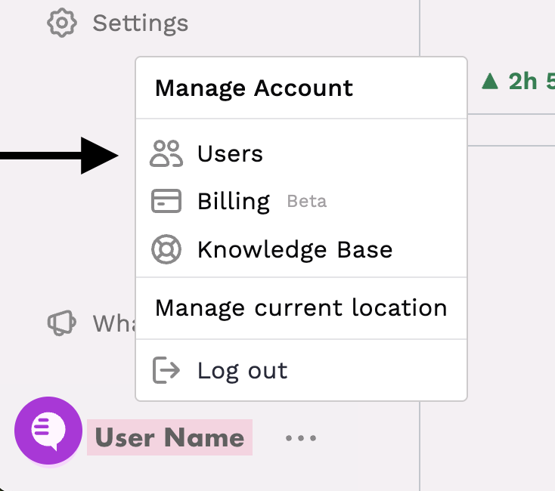Screen dimensions: 555x491
Task: Click the User Name label
Action: (169, 437)
